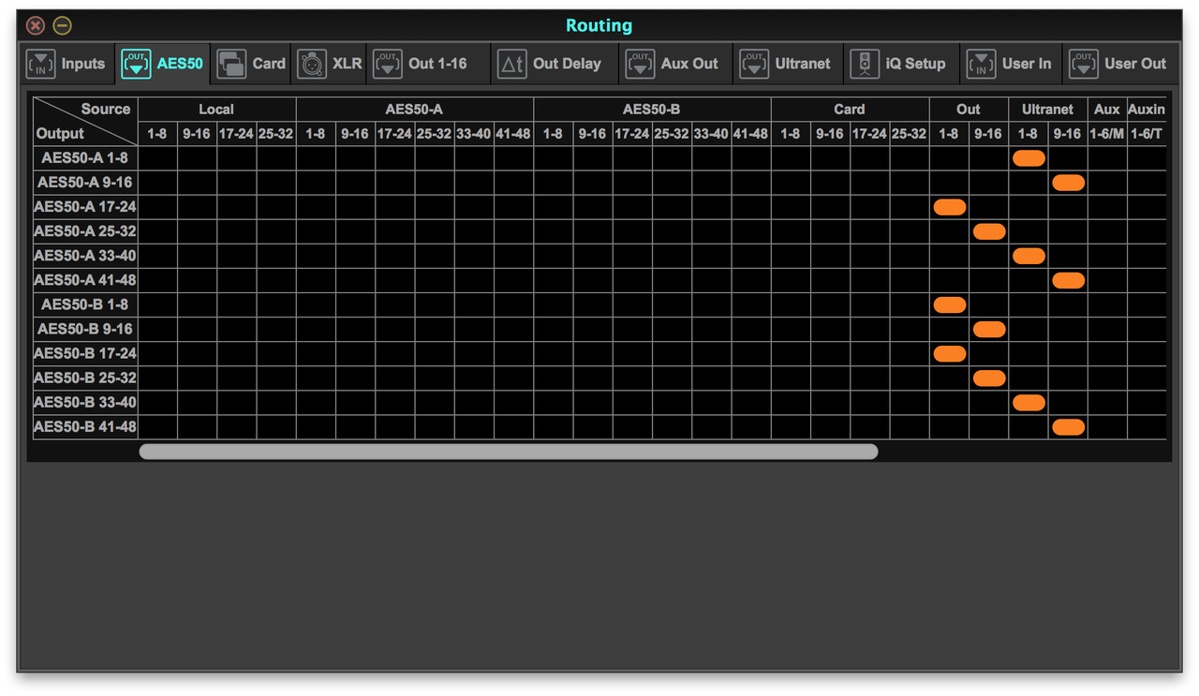
Task: Click the Local column header
Action: click(x=216, y=109)
